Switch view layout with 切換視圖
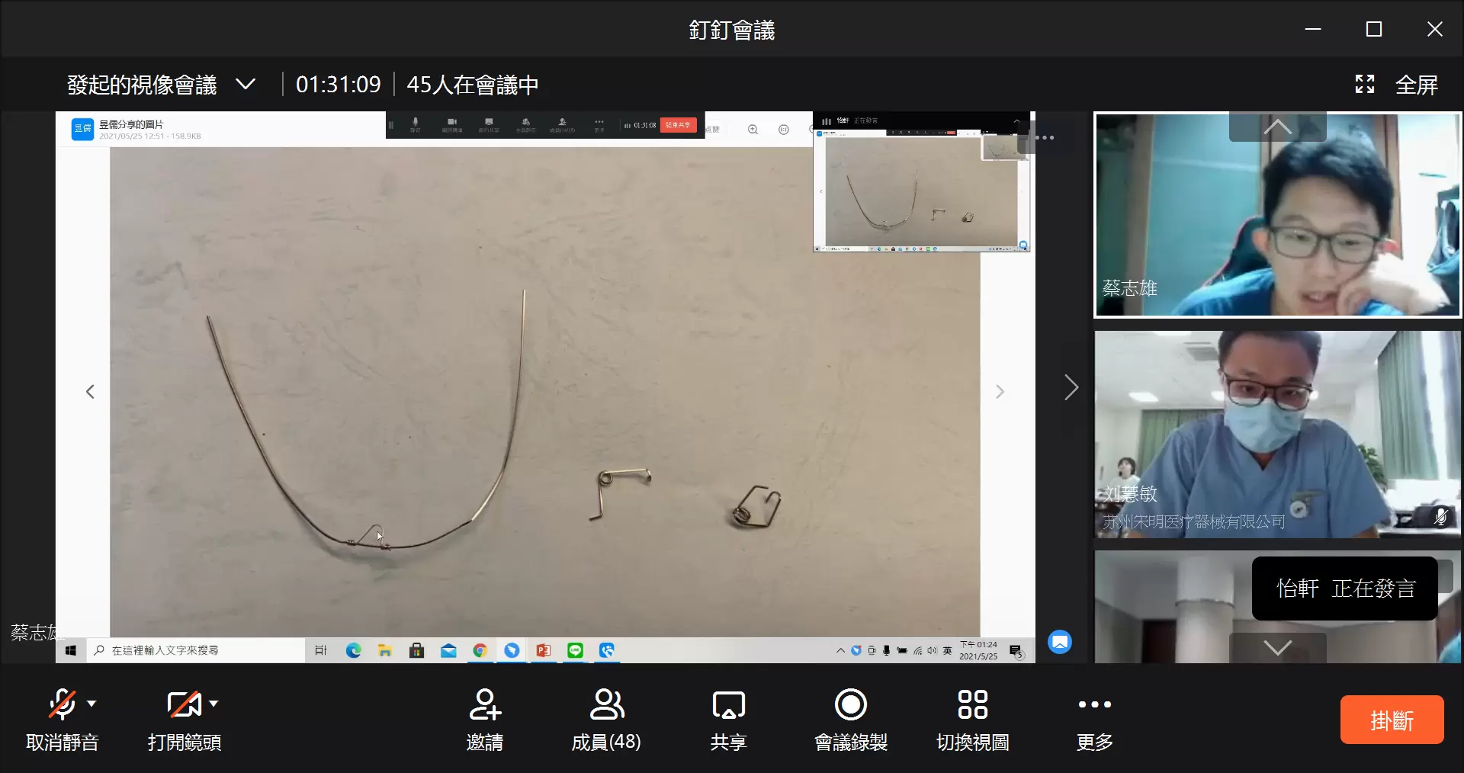 tap(972, 704)
